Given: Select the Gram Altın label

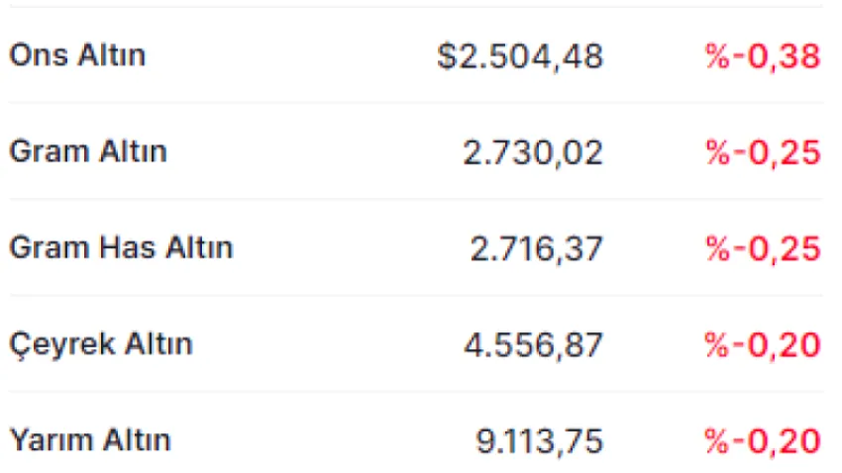Looking at the screenshot, I should 88,151.
